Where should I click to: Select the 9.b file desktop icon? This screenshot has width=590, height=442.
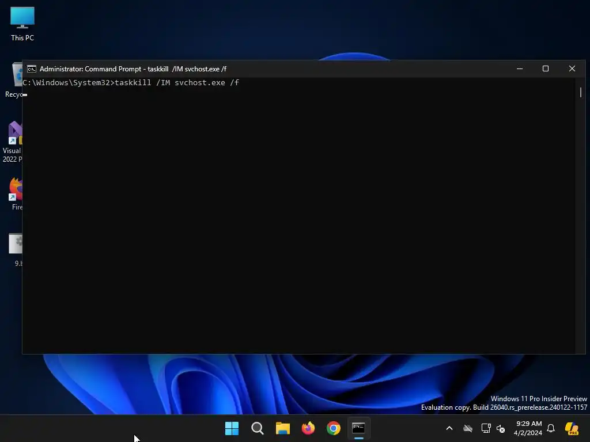(16, 250)
